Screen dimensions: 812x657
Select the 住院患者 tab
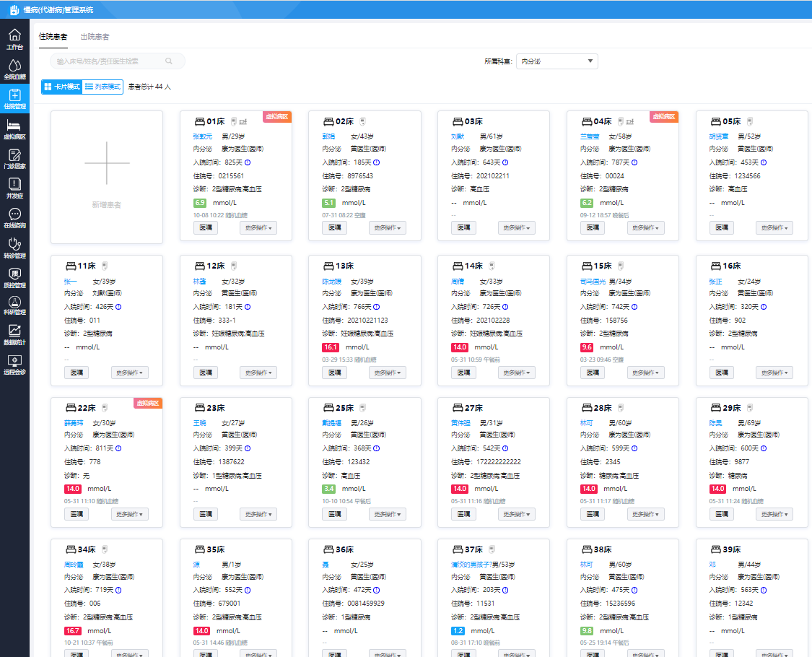point(53,37)
